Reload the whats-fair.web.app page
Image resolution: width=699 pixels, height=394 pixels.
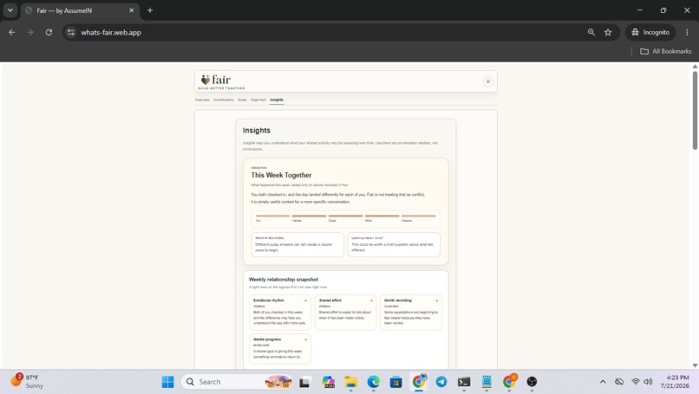pos(49,32)
